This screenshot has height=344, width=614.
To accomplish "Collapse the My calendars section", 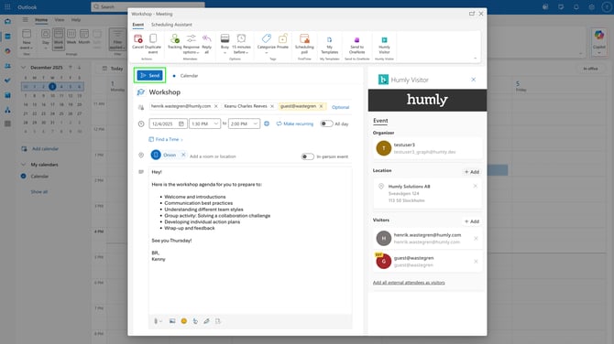I will [23, 165].
